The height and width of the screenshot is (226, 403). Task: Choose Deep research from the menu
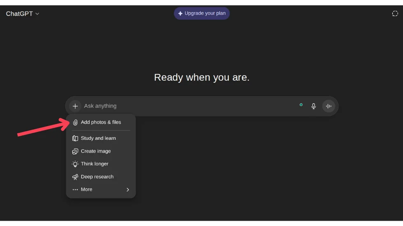[x=101, y=177]
